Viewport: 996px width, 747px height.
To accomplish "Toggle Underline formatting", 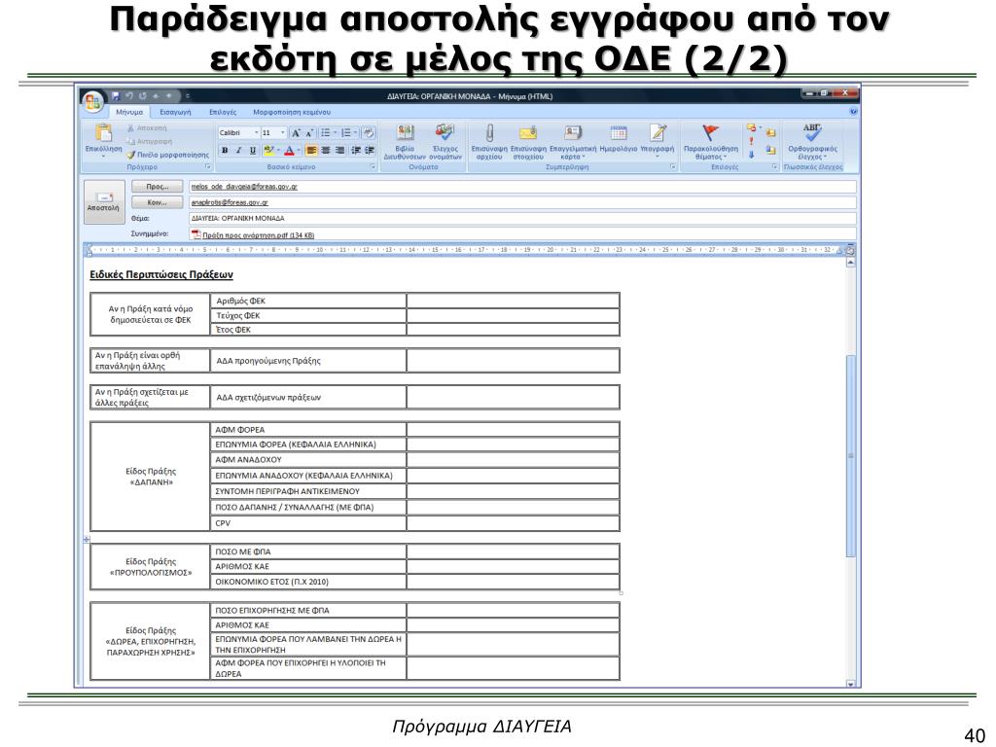I will pyautogui.click(x=252, y=151).
